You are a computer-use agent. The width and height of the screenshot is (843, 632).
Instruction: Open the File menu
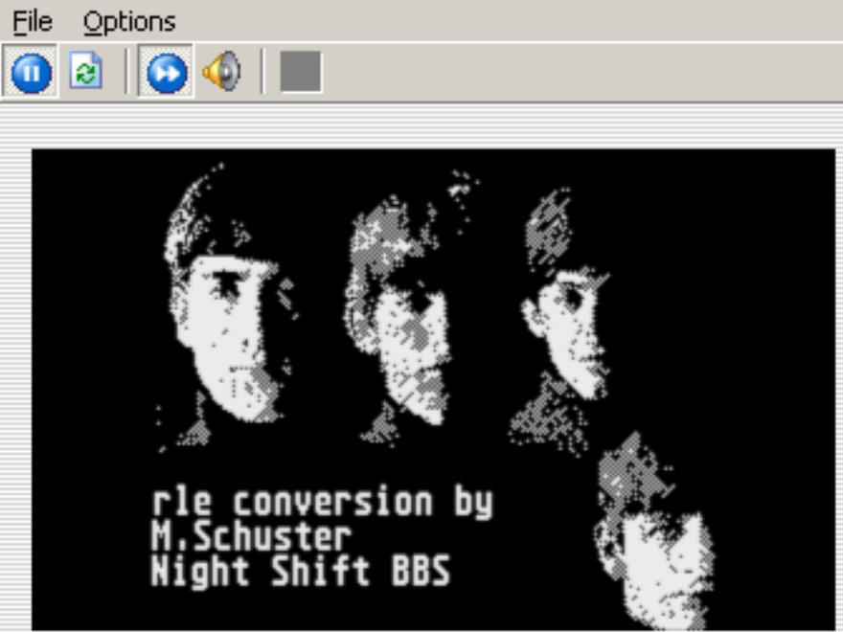tap(32, 21)
